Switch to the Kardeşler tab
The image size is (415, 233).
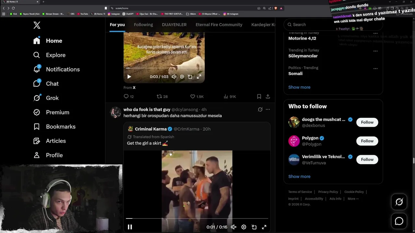tap(263, 25)
